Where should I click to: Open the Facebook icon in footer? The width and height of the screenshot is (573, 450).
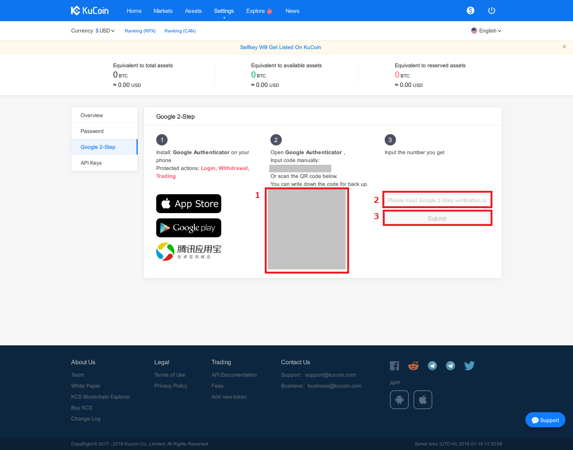394,366
